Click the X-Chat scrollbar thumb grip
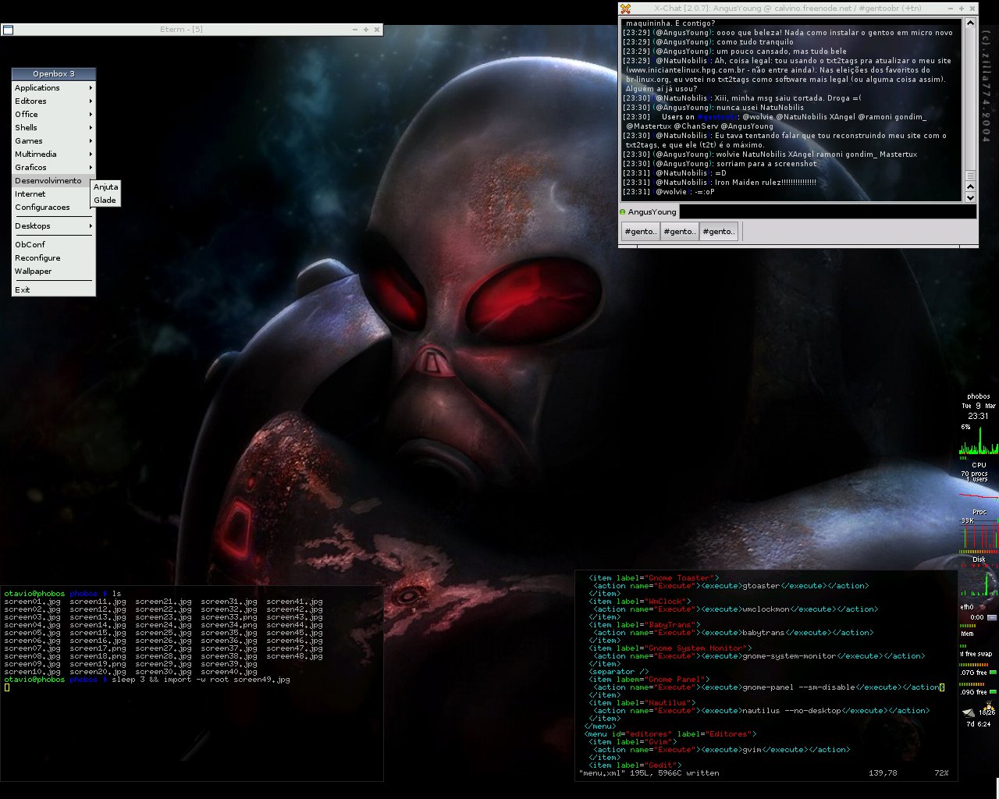This screenshot has height=799, width=999. point(971,176)
